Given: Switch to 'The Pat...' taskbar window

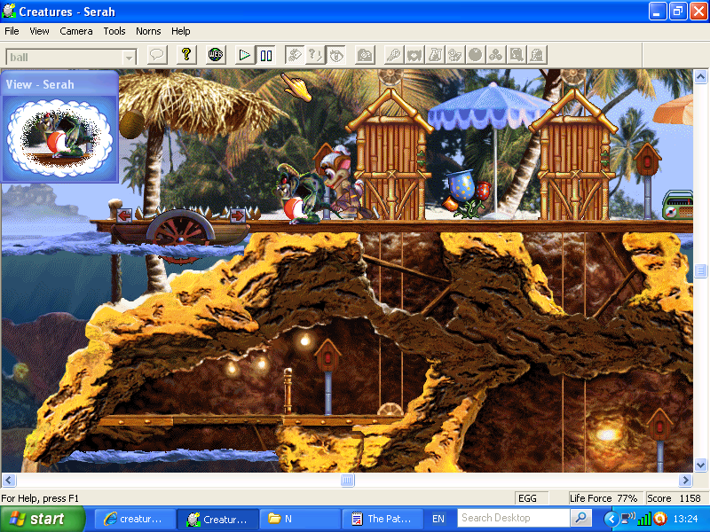Looking at the screenshot, I should (381, 519).
